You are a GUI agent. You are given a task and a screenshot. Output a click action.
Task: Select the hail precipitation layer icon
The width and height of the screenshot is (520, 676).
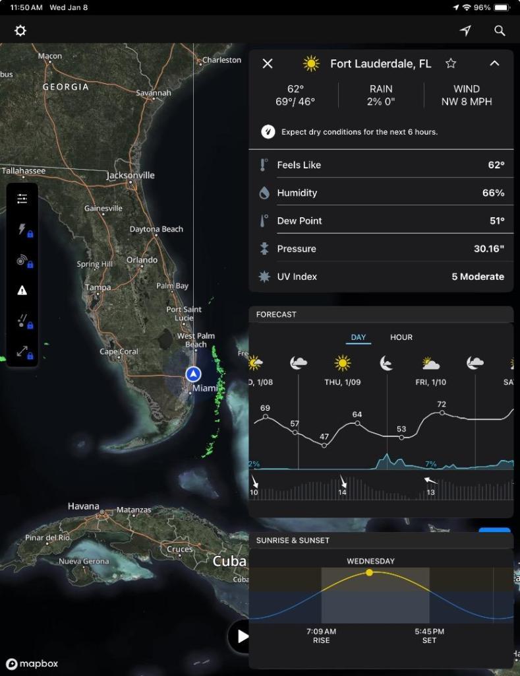tap(22, 321)
